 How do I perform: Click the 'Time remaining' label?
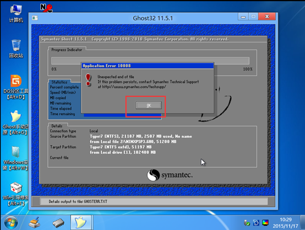pos(62,114)
